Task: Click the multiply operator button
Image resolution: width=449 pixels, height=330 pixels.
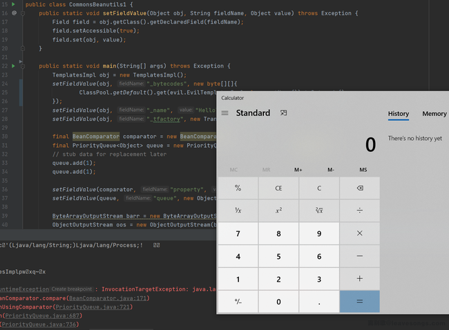Action: [x=359, y=233]
